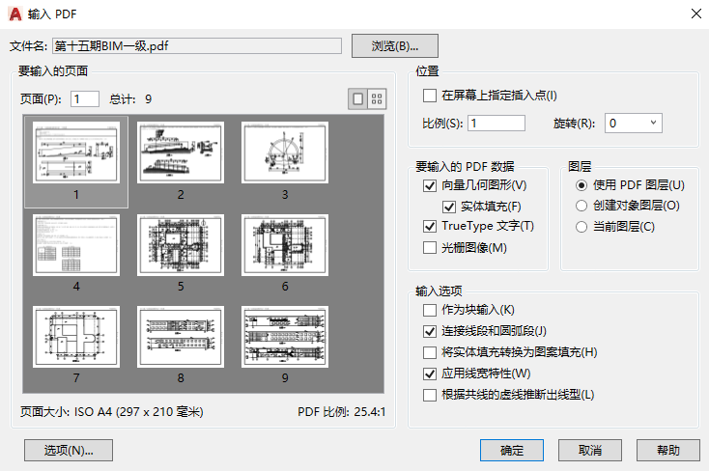Click the 帮助 button

pyautogui.click(x=667, y=450)
